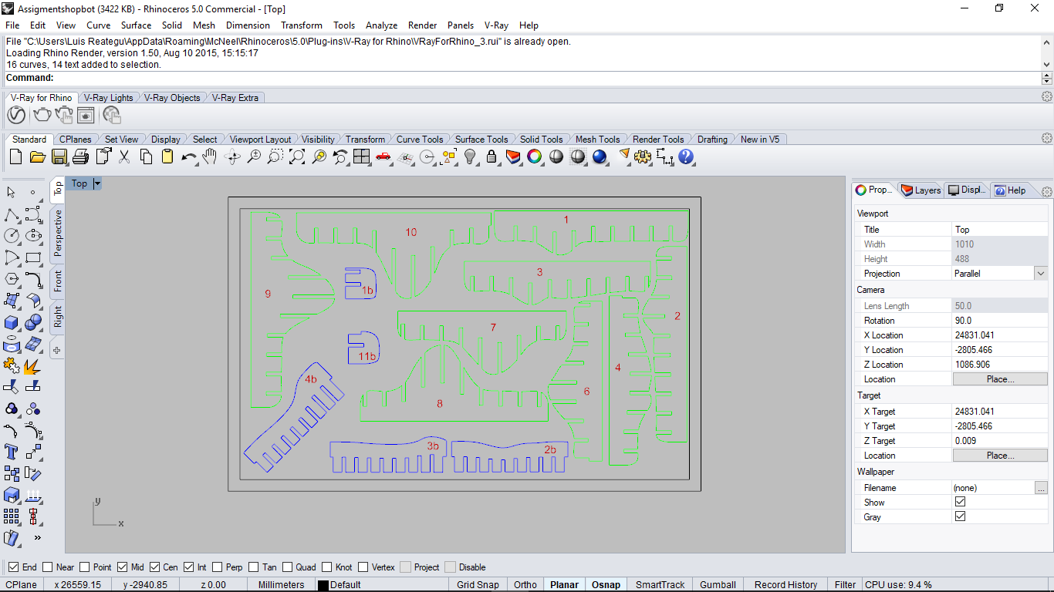Screen dimensions: 1054x592
Task: Expand more left toolbar tools via double chevron
Action: 37,538
